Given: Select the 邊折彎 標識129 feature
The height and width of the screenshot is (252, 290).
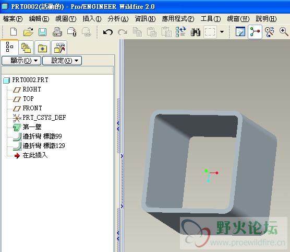Looking at the screenshot, I should tap(39, 146).
